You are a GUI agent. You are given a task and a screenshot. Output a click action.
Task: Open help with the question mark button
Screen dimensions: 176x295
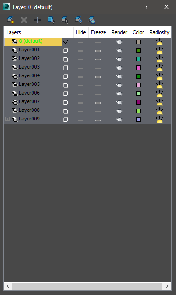tap(146, 7)
